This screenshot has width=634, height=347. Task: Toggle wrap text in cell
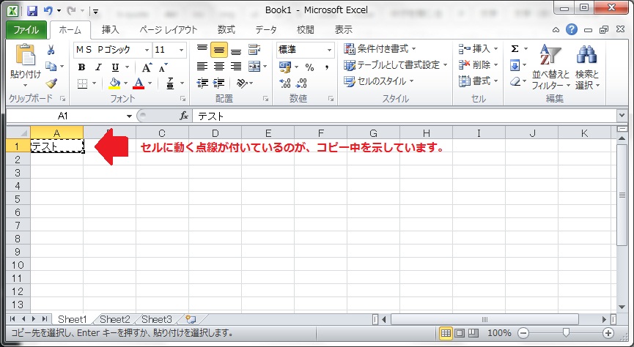[254, 50]
